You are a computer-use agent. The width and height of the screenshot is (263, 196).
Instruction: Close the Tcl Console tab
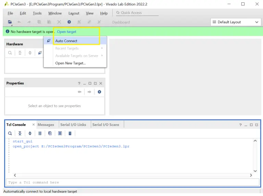[34, 124]
